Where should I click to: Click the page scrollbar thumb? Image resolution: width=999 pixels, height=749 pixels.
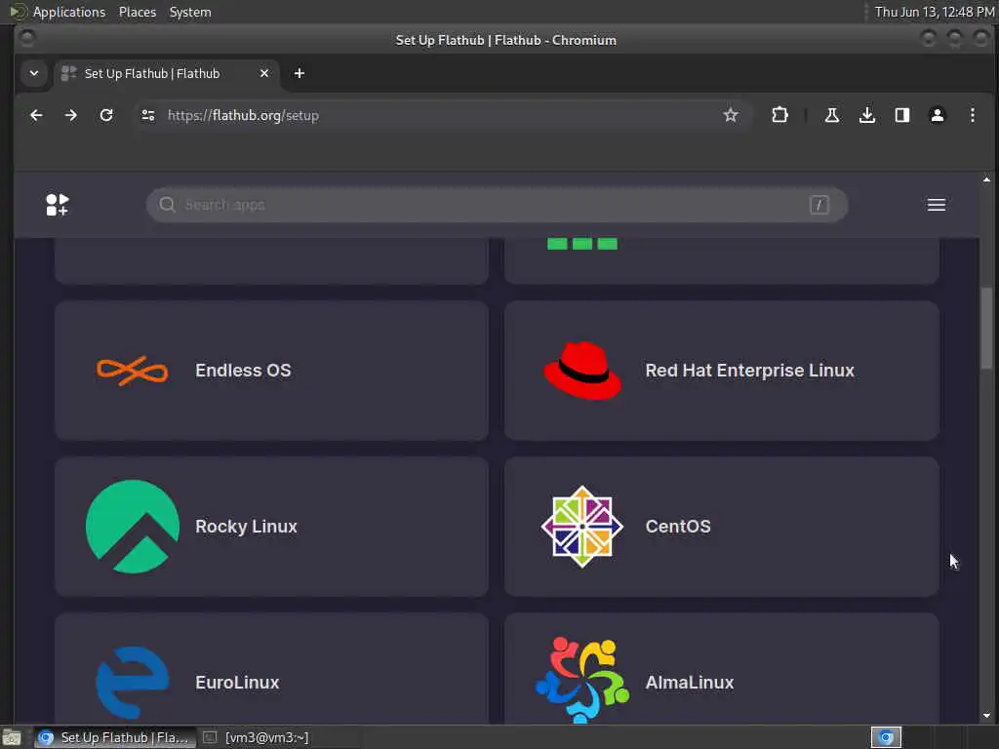click(987, 328)
